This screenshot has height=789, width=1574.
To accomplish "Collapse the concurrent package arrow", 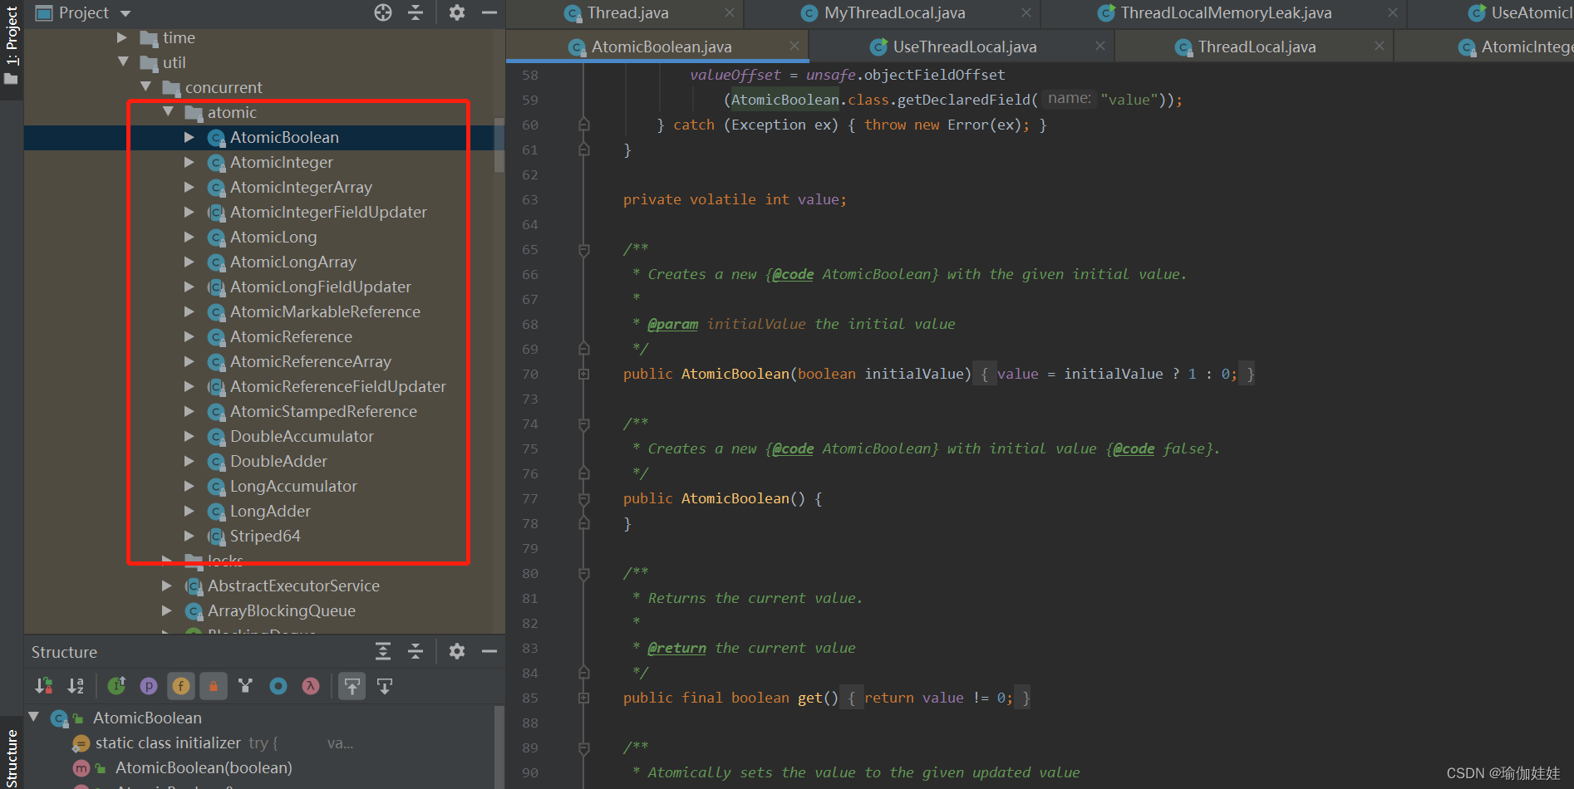I will tap(145, 87).
